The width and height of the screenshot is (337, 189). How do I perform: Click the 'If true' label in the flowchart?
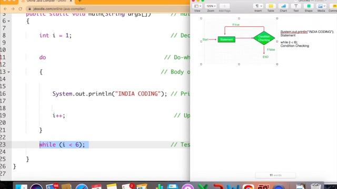click(x=236, y=25)
